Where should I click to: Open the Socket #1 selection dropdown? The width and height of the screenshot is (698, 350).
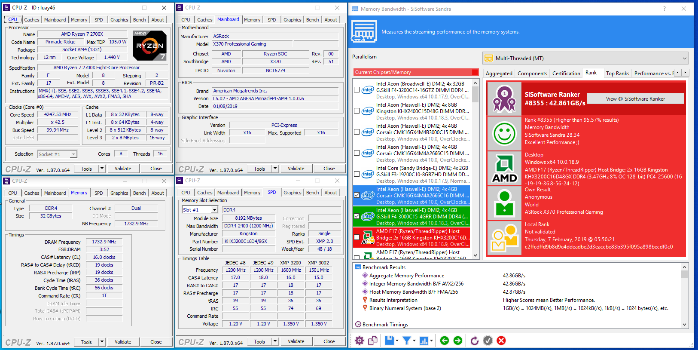click(57, 154)
